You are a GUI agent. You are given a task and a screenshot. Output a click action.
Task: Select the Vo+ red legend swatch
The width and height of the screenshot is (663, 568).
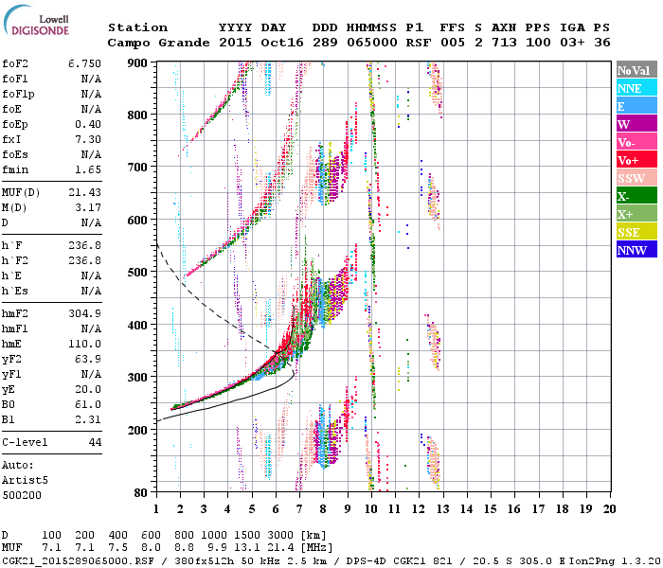(x=636, y=160)
